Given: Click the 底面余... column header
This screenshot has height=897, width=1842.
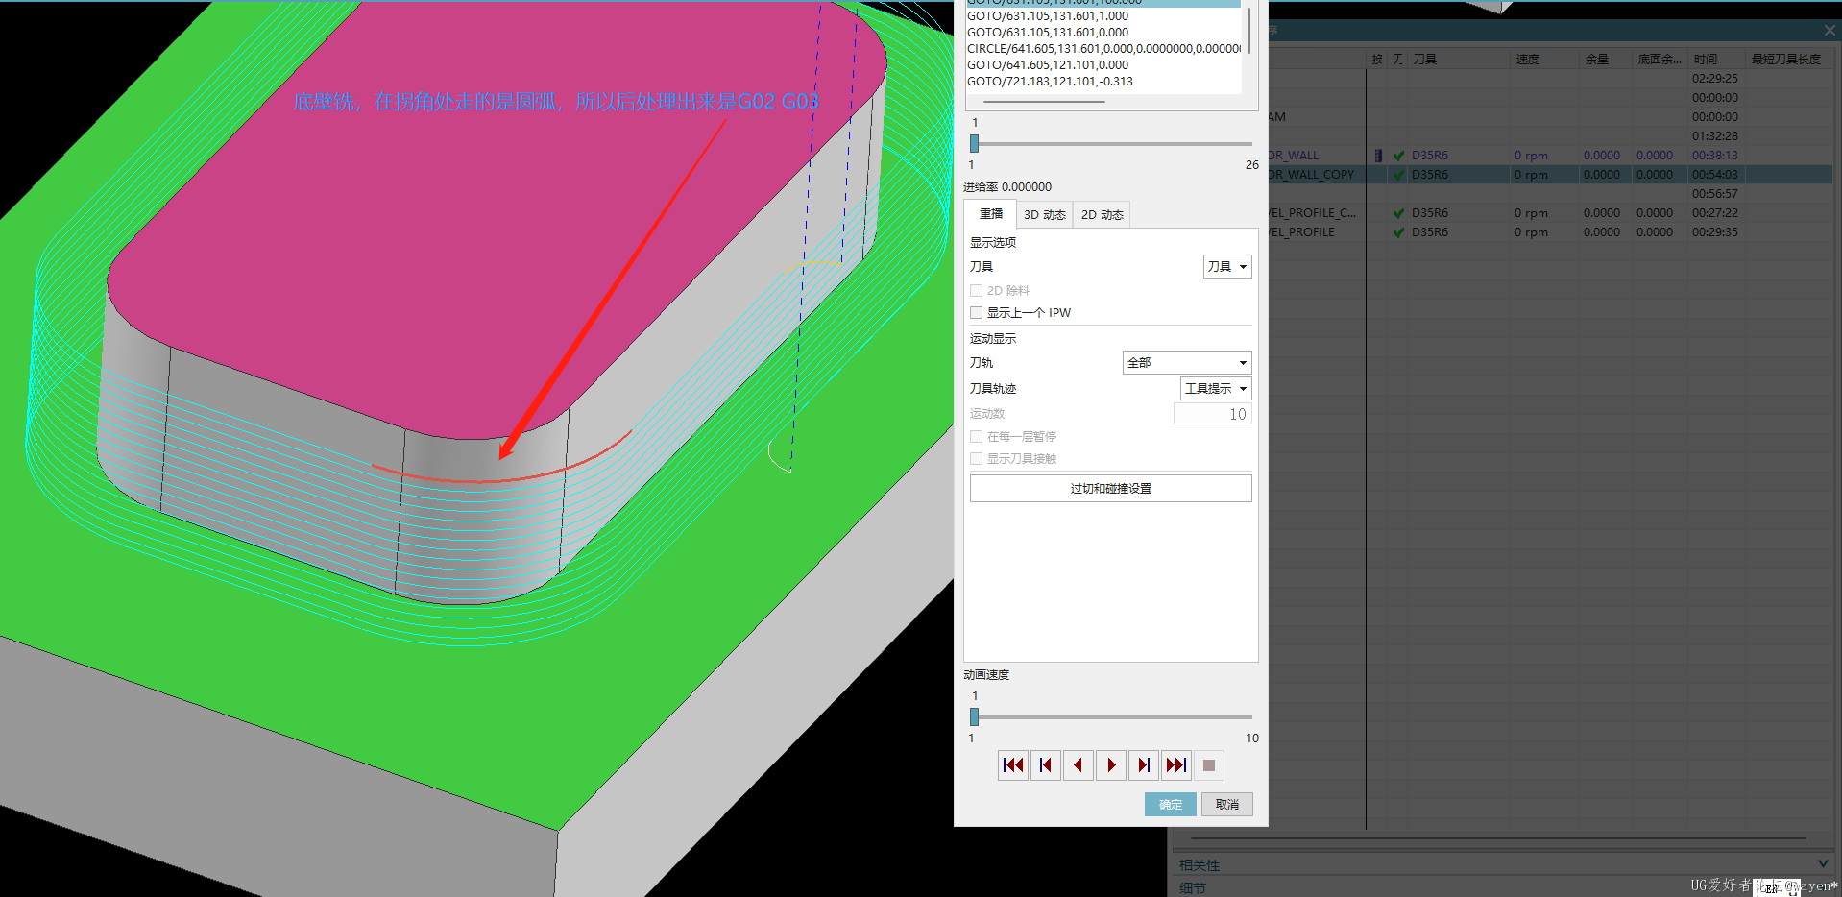Looking at the screenshot, I should [1660, 59].
